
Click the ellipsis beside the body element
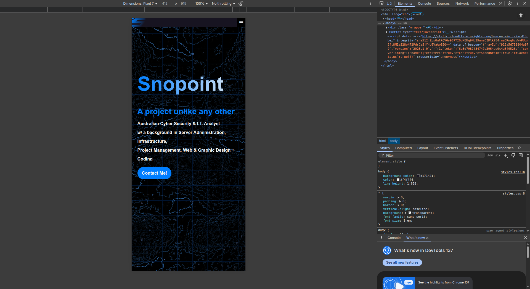click(379, 23)
